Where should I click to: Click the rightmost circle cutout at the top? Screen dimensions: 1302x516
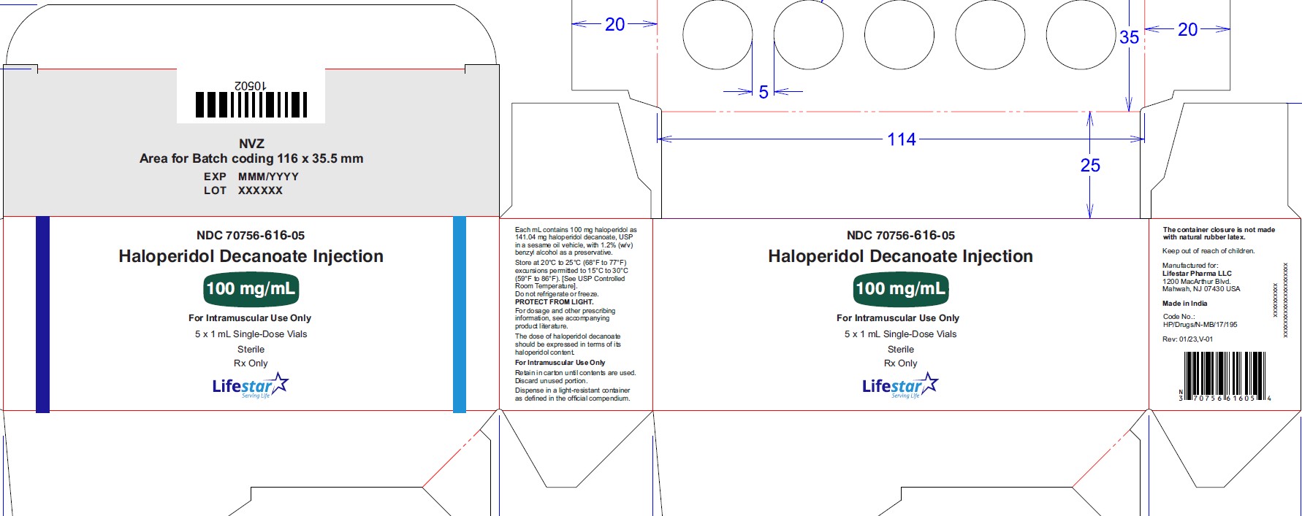1081,35
